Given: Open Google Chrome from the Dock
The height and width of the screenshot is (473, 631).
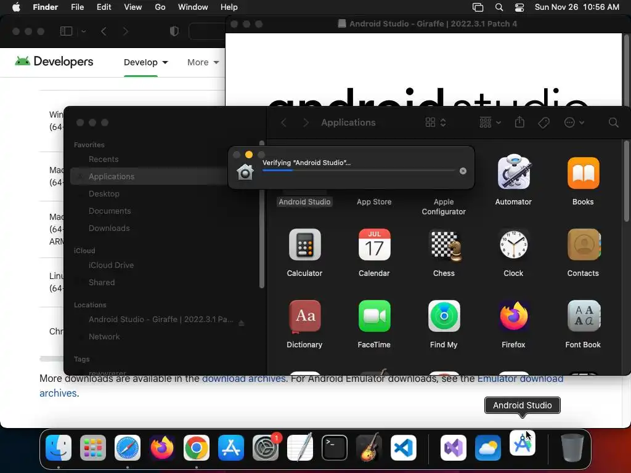Looking at the screenshot, I should (x=197, y=448).
